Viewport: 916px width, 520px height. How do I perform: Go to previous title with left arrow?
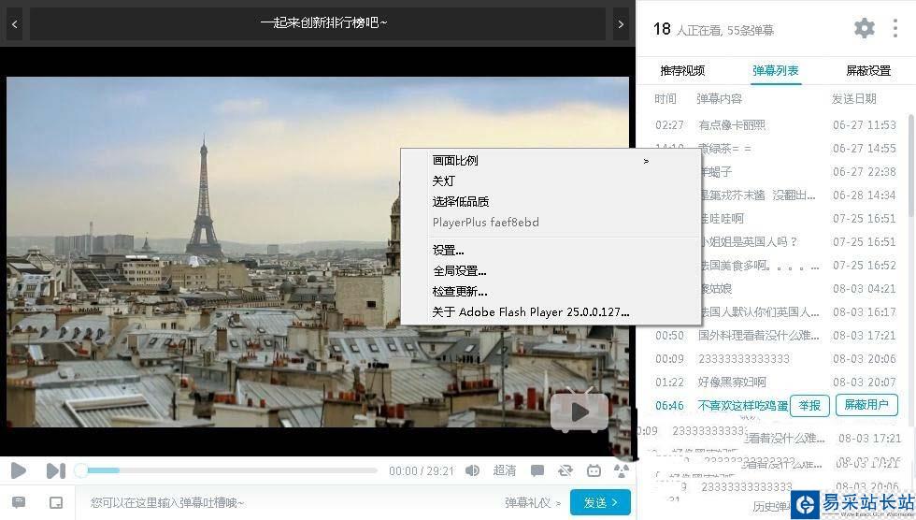(15, 24)
